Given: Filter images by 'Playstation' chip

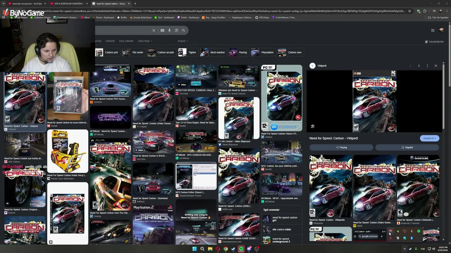Looking at the screenshot, I should click(263, 52).
